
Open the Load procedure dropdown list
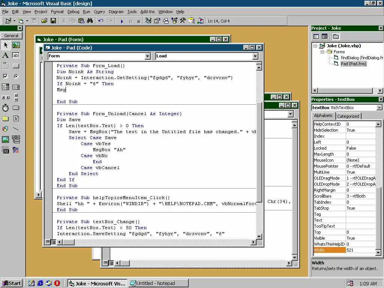tap(255, 56)
